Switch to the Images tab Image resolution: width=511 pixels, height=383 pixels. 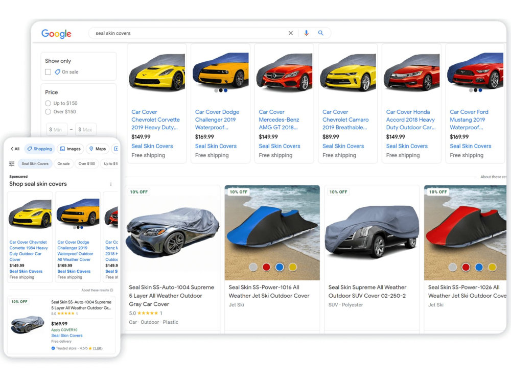click(x=71, y=149)
